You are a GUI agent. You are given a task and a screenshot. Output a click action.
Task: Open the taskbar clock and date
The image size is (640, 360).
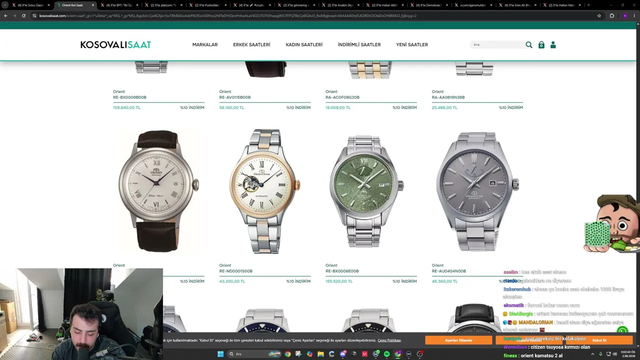(x=627, y=354)
